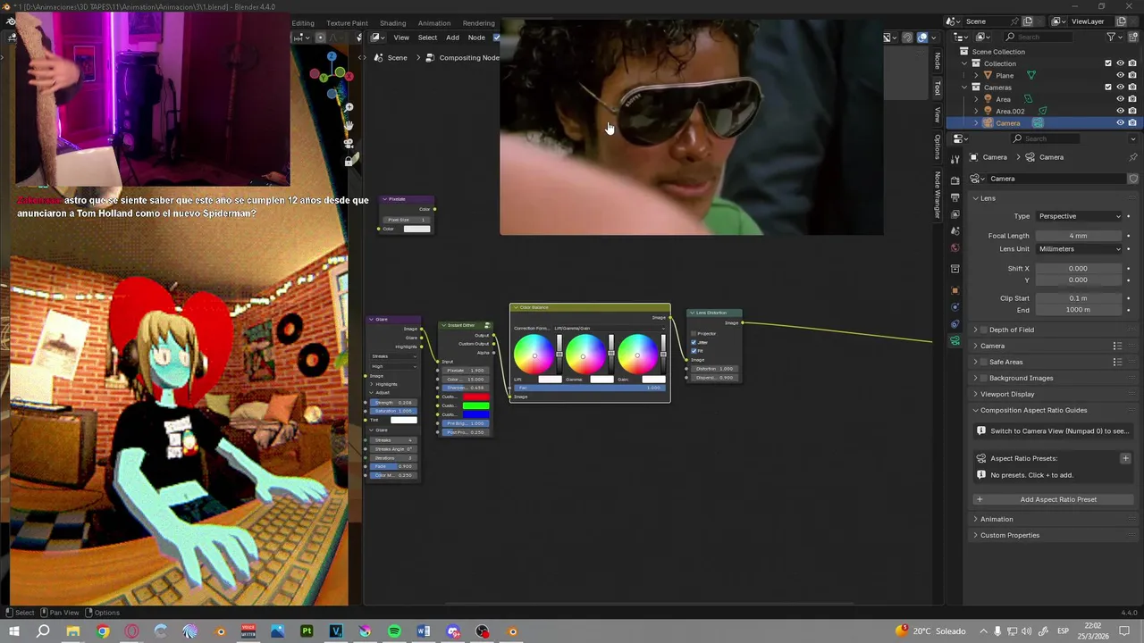The height and width of the screenshot is (643, 1144).
Task: Open the outliner filter dropdown
Action: (1114, 37)
